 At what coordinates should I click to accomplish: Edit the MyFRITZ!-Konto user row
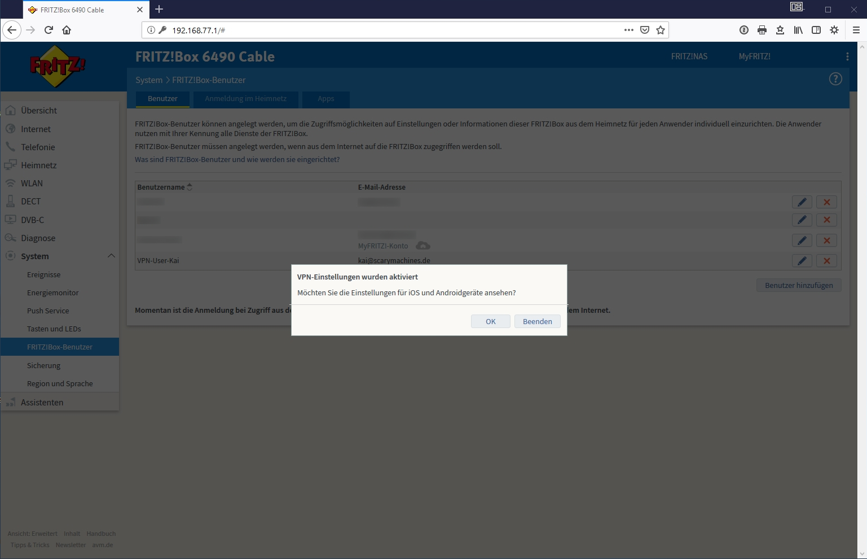[802, 241]
